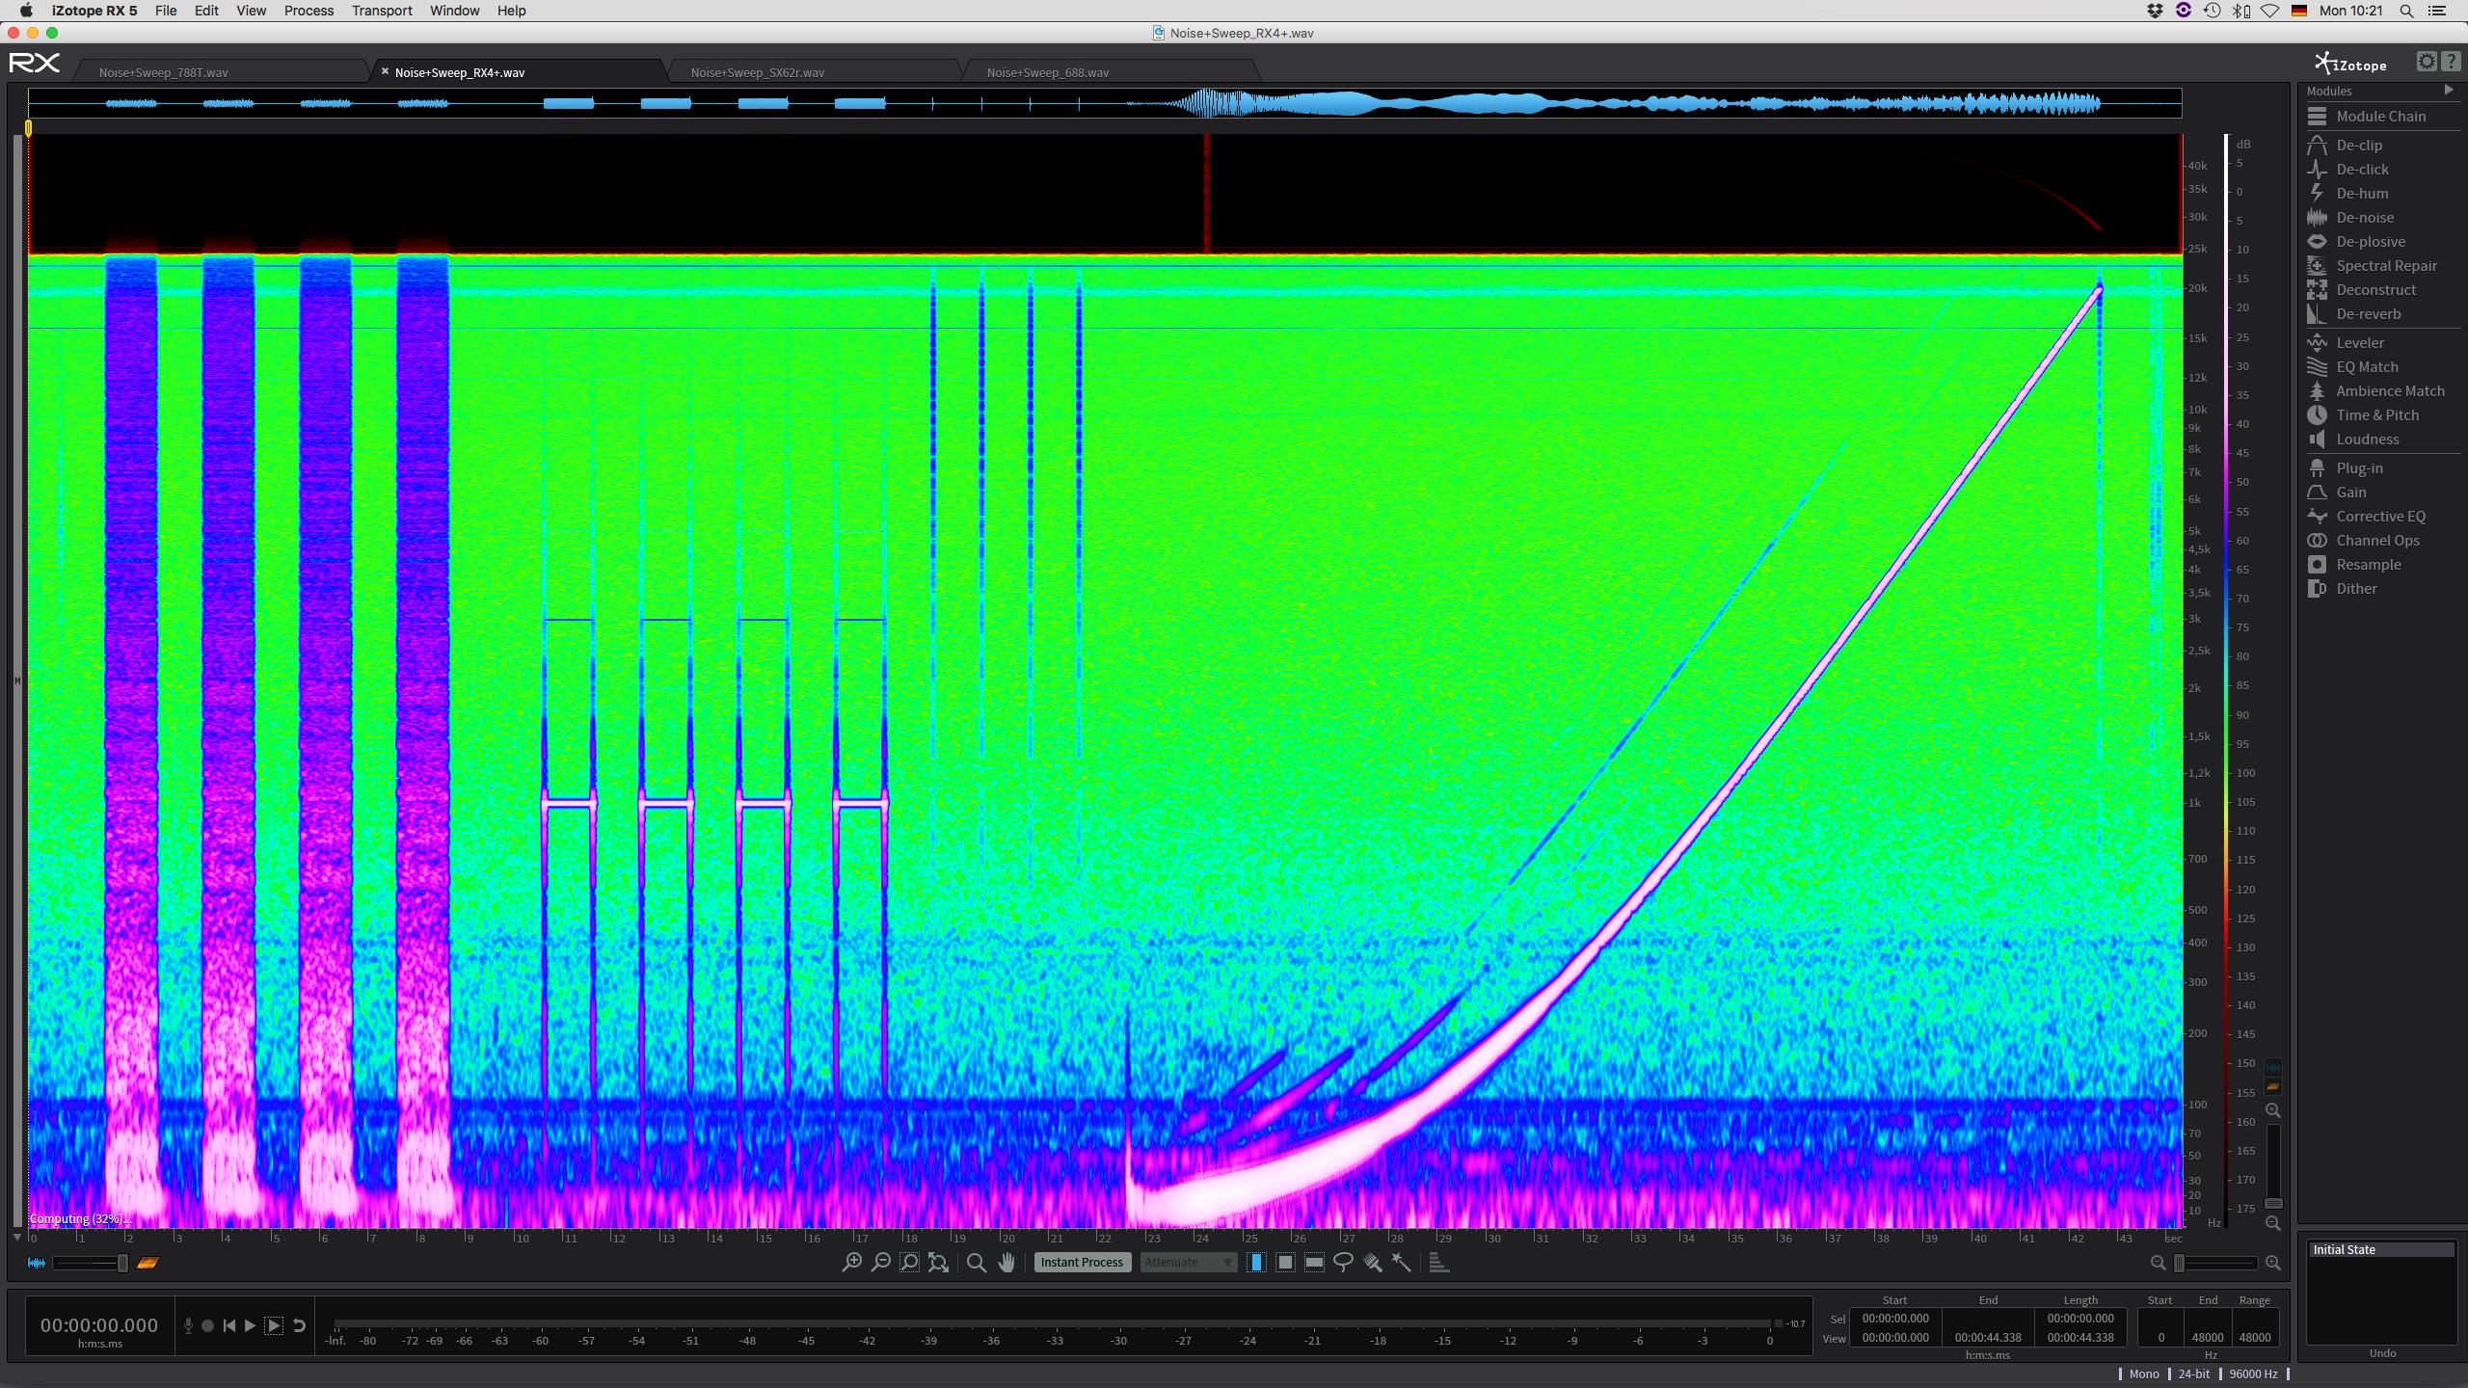
Task: Click the Instant Process button
Action: 1082,1262
